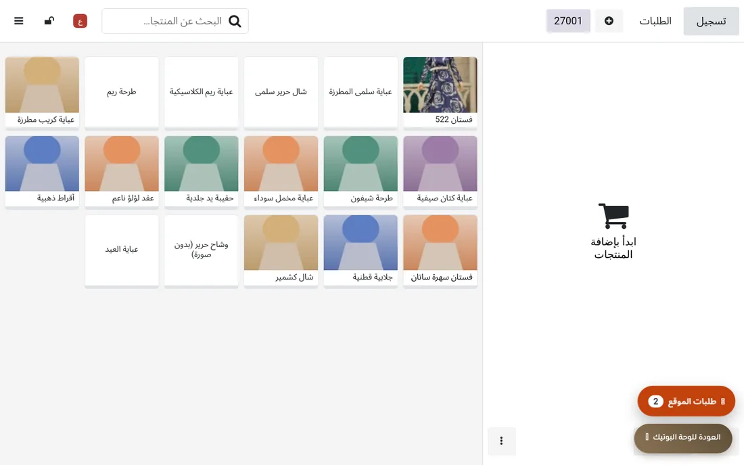
Task: Open طلبات الموقع website orders button
Action: click(686, 401)
